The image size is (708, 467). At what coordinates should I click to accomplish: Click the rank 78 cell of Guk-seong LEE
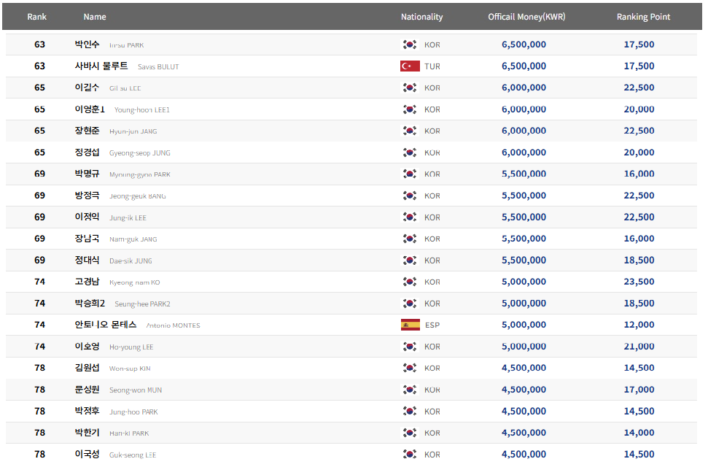(x=39, y=454)
